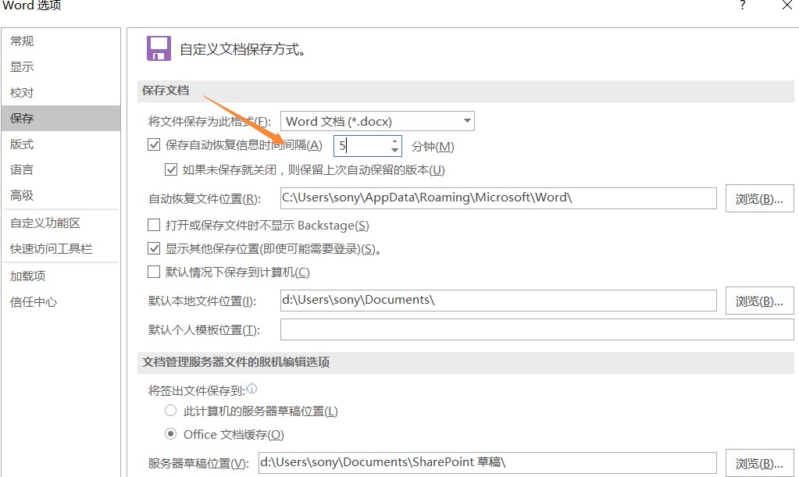
Task: Decrease auto-recover minutes with down arrow
Action: pyautogui.click(x=394, y=150)
